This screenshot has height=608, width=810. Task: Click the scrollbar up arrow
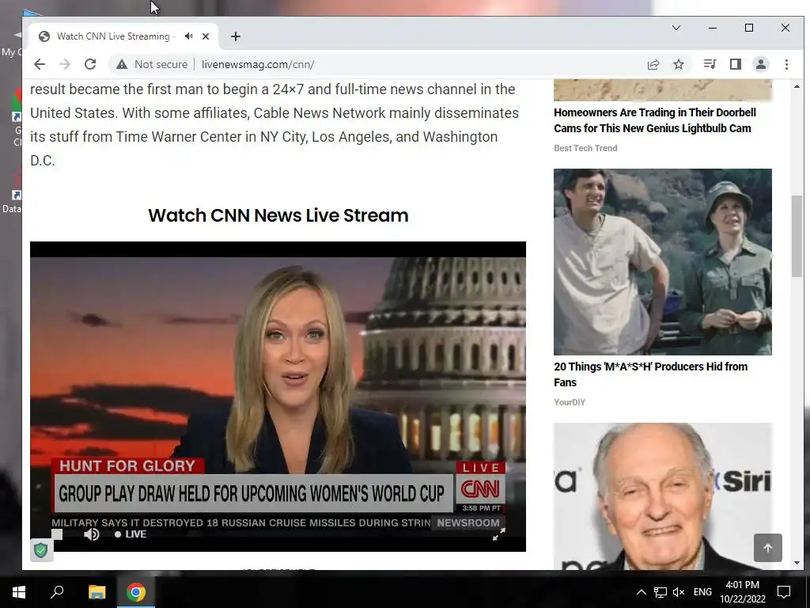coord(797,86)
